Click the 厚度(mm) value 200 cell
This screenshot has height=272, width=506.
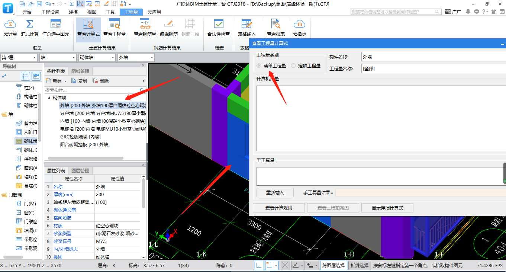coord(117,194)
